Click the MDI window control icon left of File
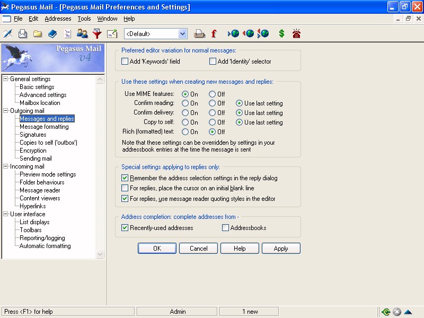This screenshot has height=318, width=424. coord(6,19)
